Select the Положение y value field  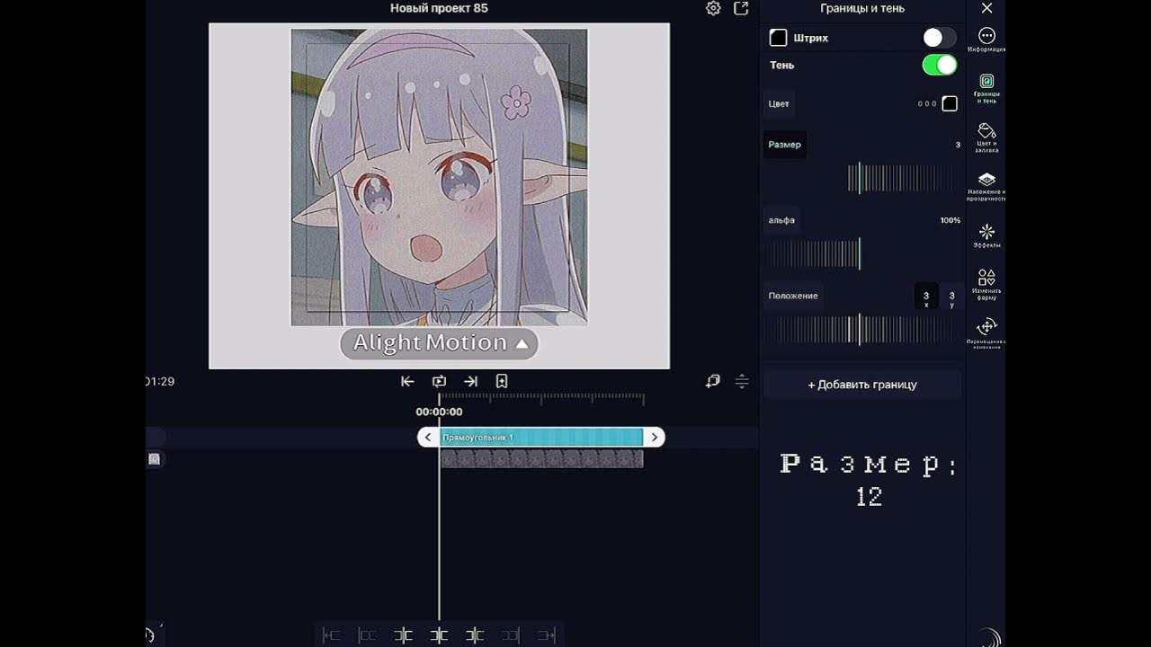951,297
